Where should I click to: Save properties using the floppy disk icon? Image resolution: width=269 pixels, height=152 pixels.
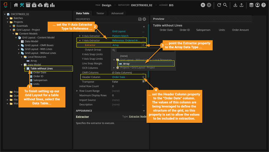pos(140,19)
